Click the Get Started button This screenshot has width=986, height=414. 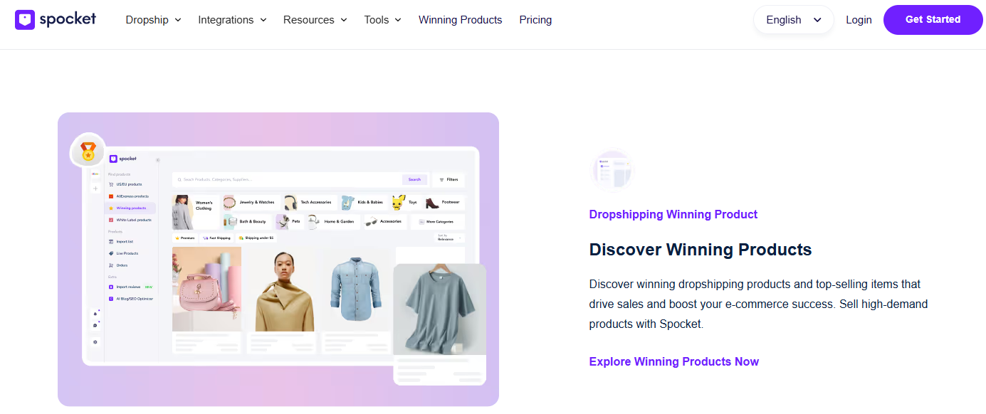(x=933, y=20)
